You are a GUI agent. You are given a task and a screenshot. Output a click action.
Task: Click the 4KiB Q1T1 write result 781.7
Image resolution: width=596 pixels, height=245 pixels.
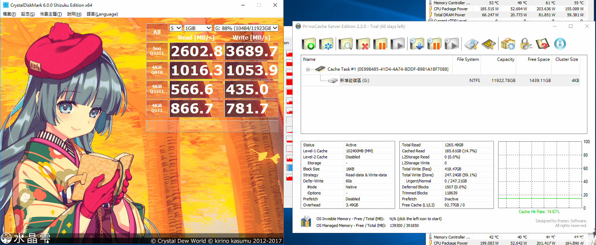point(251,108)
